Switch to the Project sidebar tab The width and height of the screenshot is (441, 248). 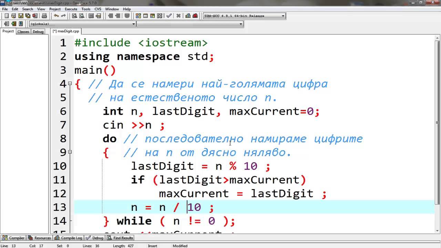tap(8, 31)
